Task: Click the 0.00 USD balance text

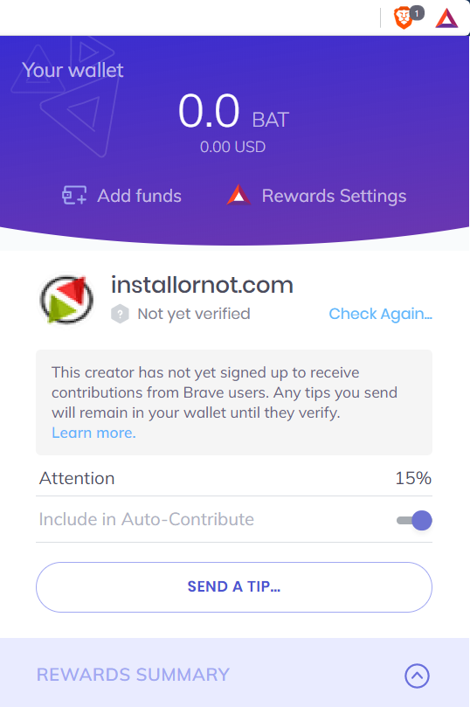Action: pos(232,147)
